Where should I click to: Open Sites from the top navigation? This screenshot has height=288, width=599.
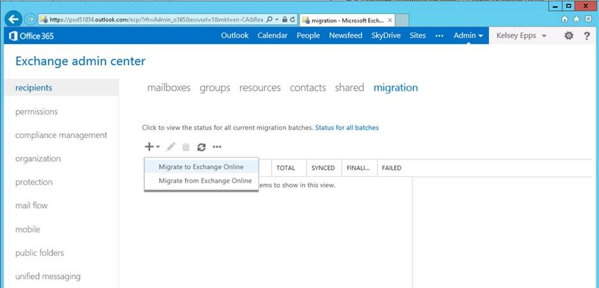(417, 35)
